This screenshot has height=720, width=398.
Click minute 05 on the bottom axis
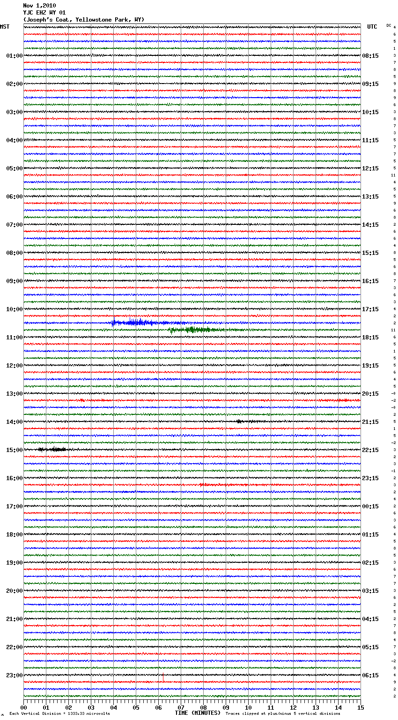point(136,707)
